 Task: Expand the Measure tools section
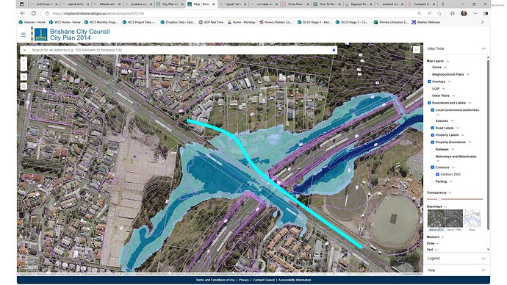pyautogui.click(x=435, y=237)
